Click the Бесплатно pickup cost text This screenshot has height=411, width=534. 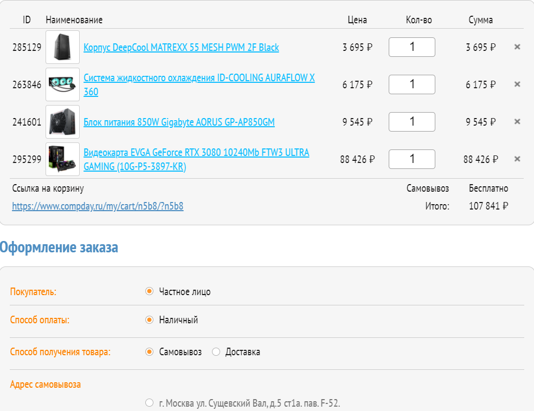coord(488,188)
